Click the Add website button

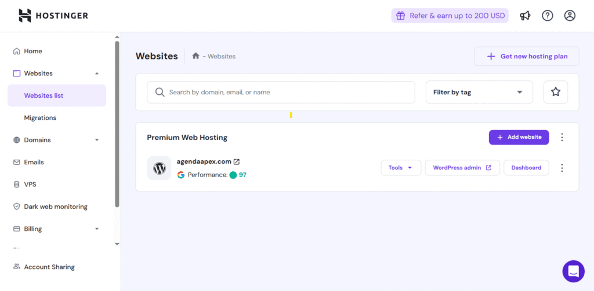tap(519, 137)
